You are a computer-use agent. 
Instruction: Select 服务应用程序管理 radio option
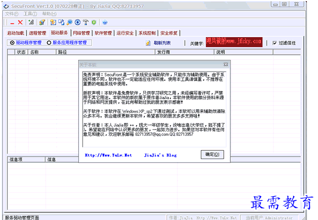point(67,43)
